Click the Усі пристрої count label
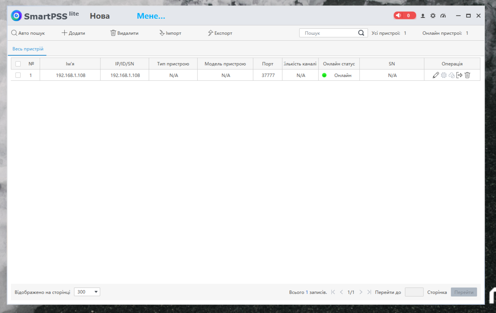The height and width of the screenshot is (313, 496). 389,33
